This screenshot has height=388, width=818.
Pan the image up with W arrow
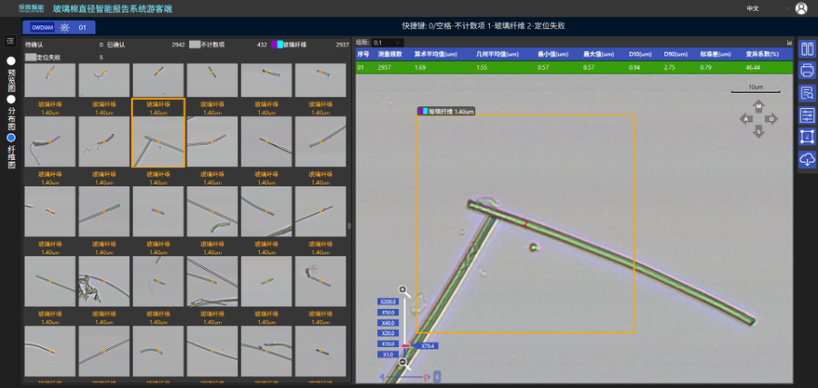point(759,106)
